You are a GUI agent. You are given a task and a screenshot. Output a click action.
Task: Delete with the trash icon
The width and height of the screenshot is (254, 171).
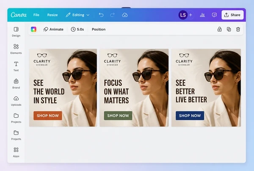pyautogui.click(x=238, y=29)
